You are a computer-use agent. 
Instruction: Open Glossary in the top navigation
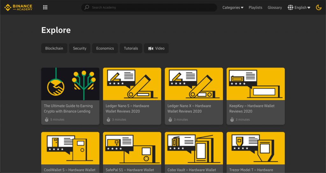(x=275, y=7)
